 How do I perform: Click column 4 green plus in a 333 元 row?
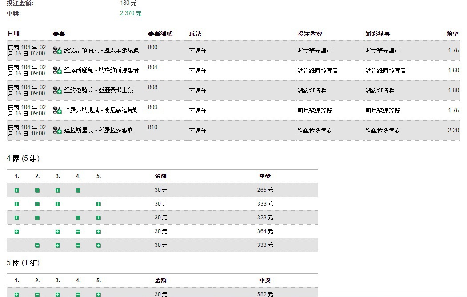pos(78,246)
